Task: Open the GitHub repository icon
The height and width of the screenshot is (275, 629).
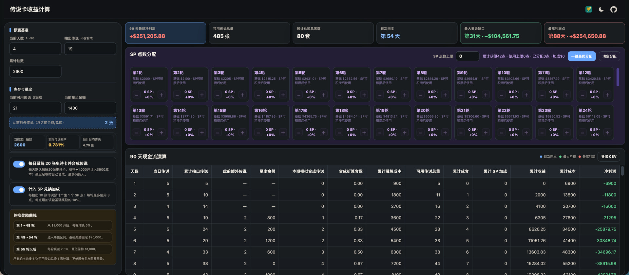Action: point(613,9)
